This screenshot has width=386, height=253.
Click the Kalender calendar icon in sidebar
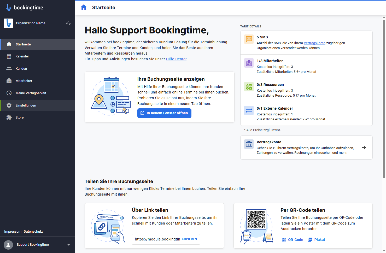pyautogui.click(x=9, y=56)
